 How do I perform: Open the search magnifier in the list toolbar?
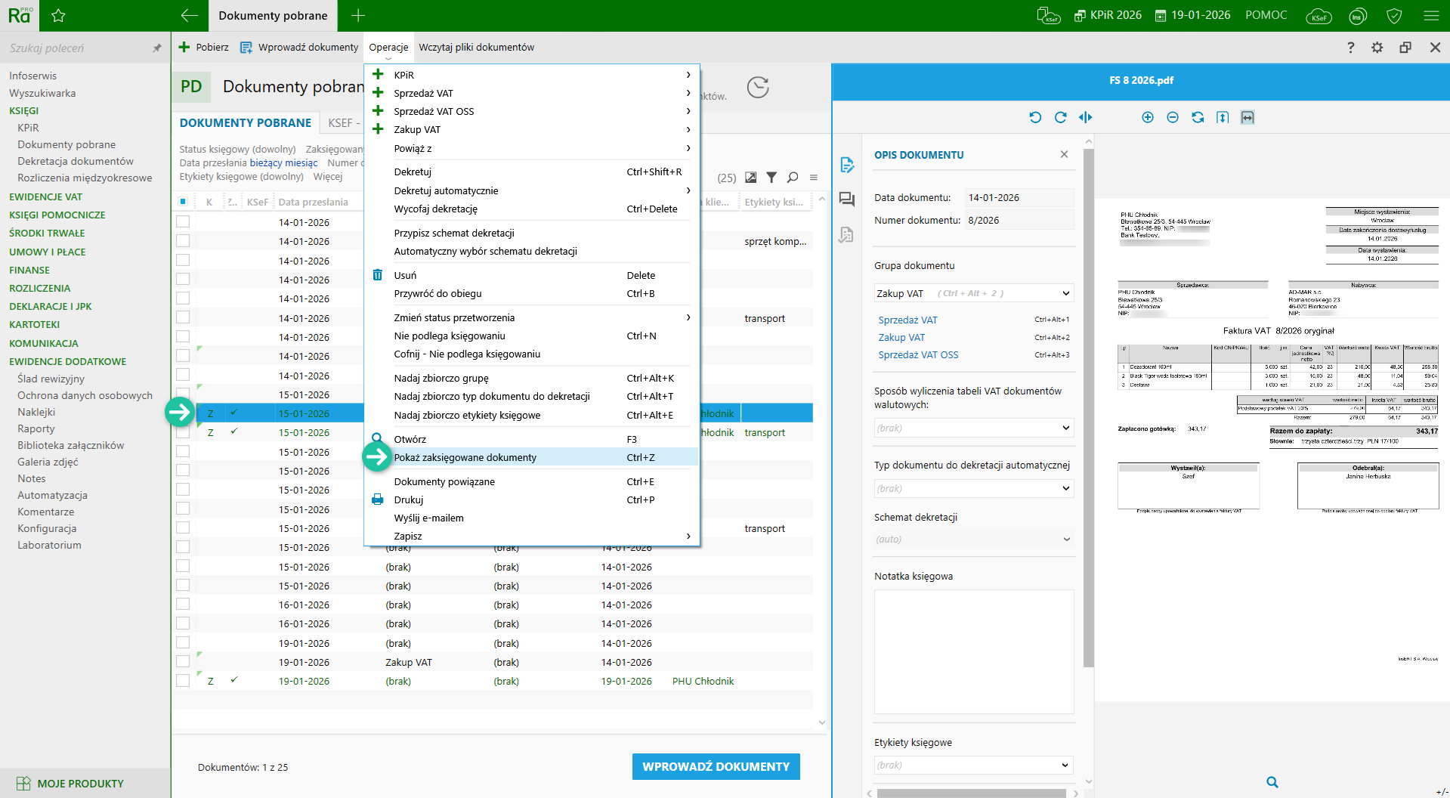[x=793, y=178]
